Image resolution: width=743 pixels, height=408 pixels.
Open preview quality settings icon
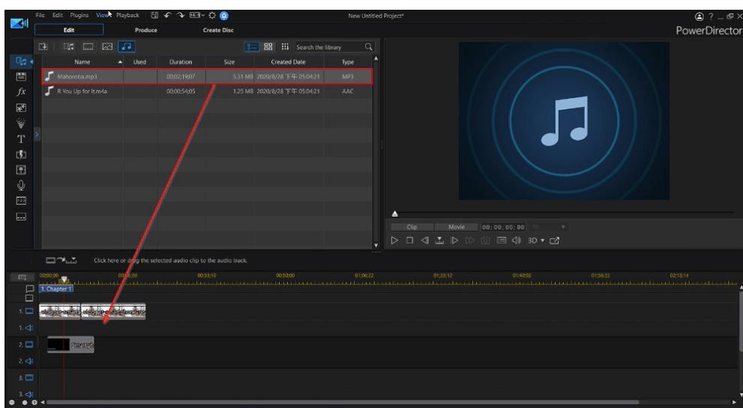coord(502,240)
